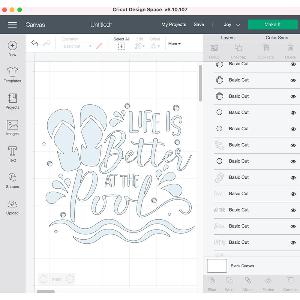Toggle visibility of the 'Pool' text layer
Image resolution: width=300 pixels, height=300 pixels.
[x=293, y=193]
